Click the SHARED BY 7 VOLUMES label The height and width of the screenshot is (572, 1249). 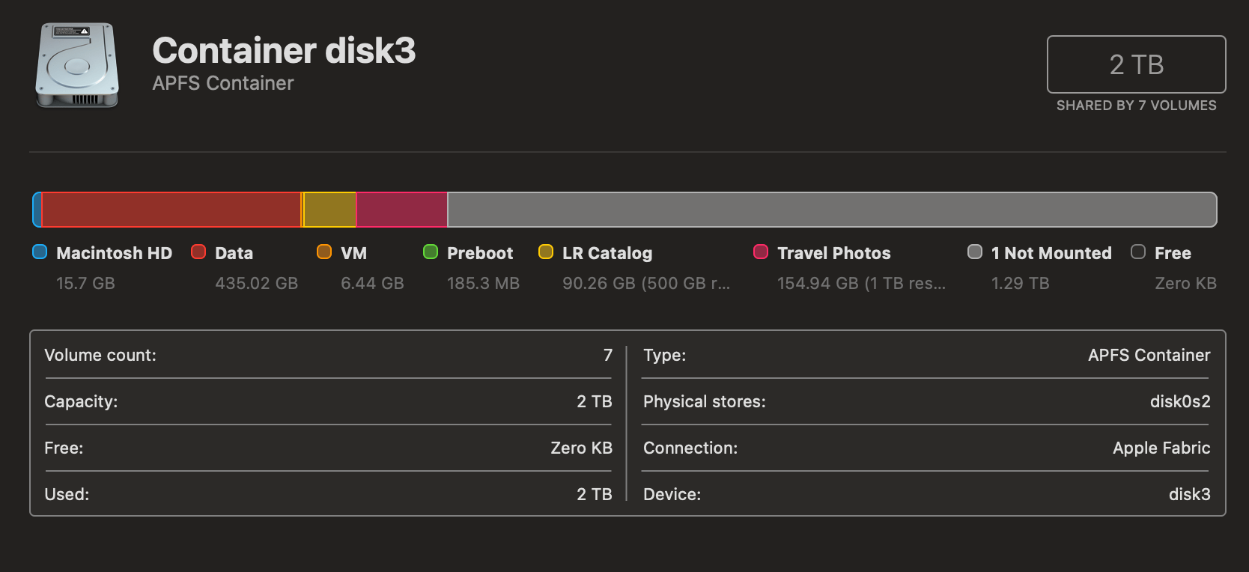(1136, 106)
